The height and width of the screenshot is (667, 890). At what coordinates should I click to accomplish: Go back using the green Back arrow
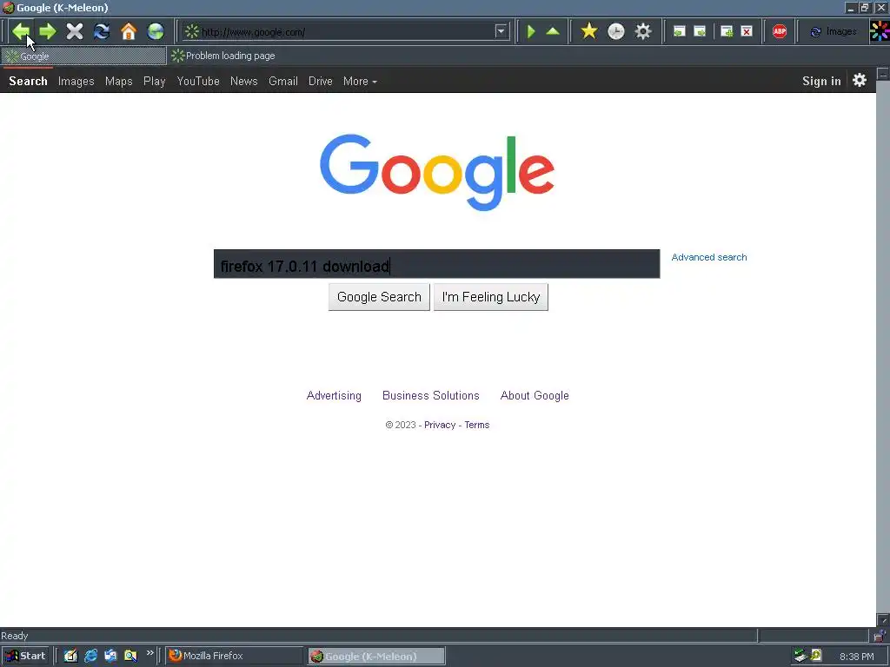coord(21,31)
